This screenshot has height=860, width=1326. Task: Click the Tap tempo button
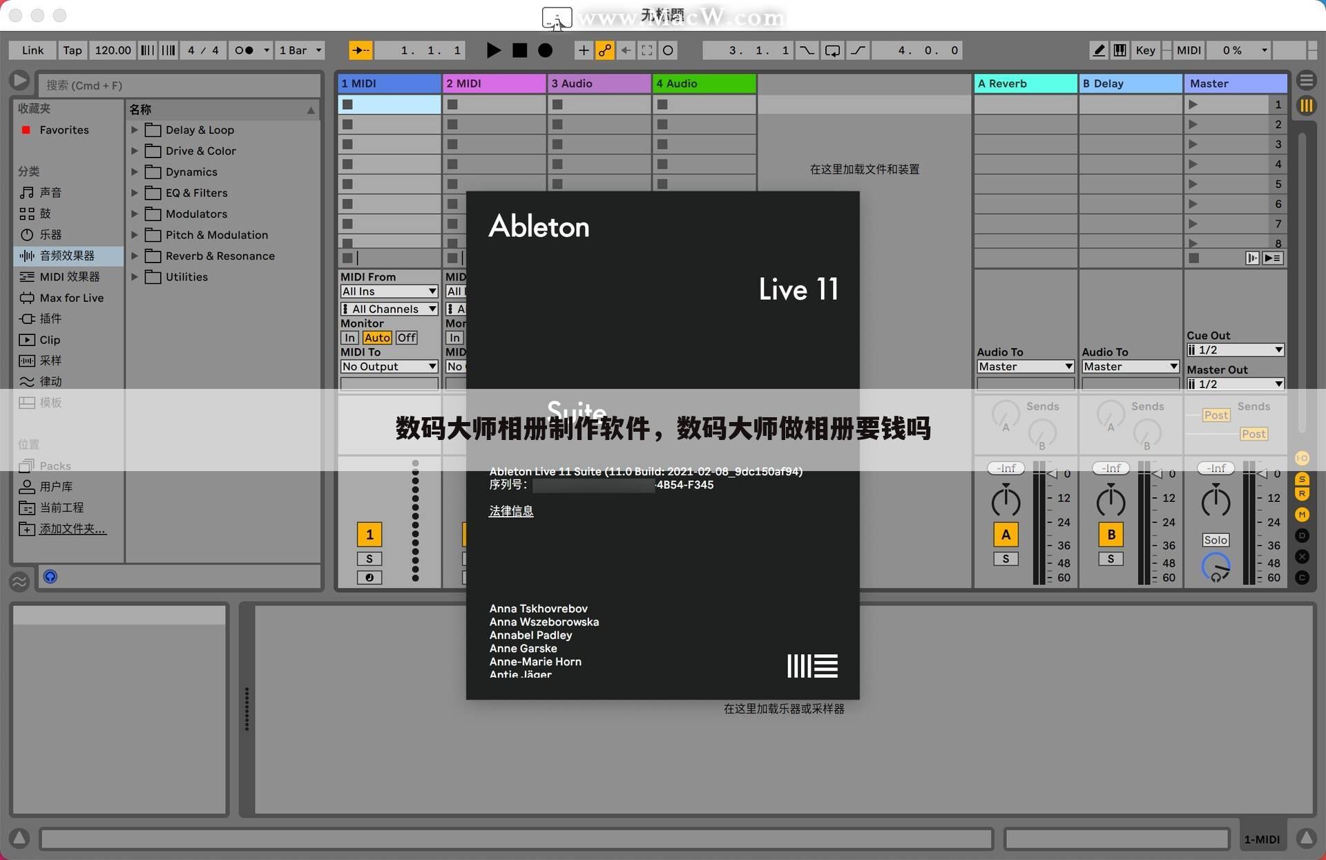coord(73,50)
